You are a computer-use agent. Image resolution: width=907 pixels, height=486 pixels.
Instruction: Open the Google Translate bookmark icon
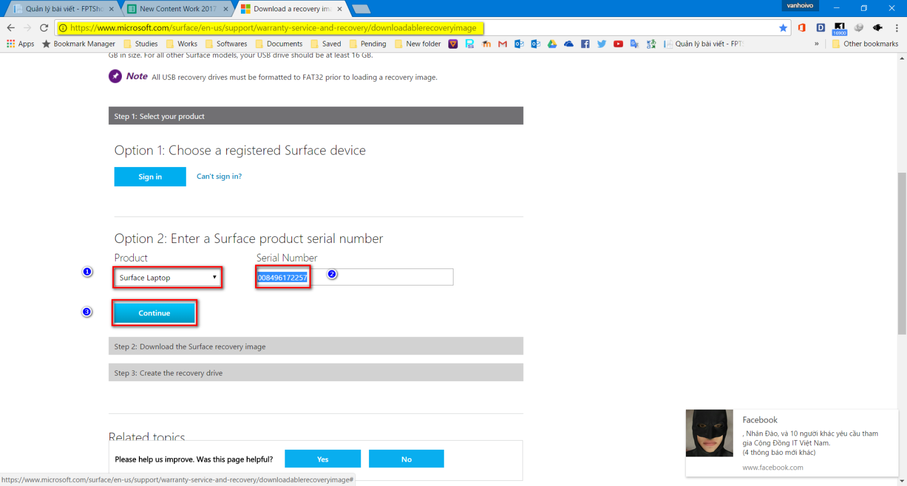(x=634, y=44)
